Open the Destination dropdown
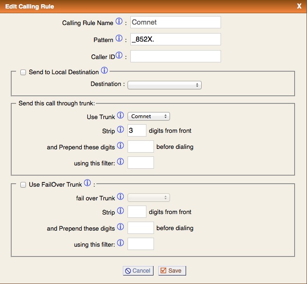Image resolution: width=307 pixels, height=284 pixels. (x=164, y=85)
